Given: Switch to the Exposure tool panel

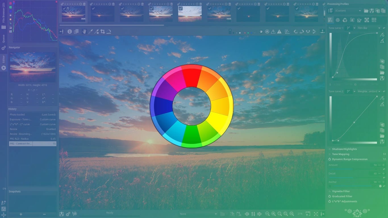Looking at the screenshot, I should pyautogui.click(x=331, y=20).
